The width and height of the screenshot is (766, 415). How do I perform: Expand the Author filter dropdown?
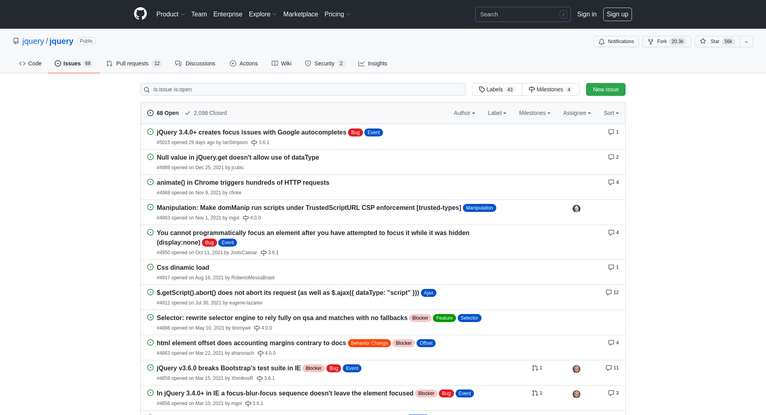464,113
